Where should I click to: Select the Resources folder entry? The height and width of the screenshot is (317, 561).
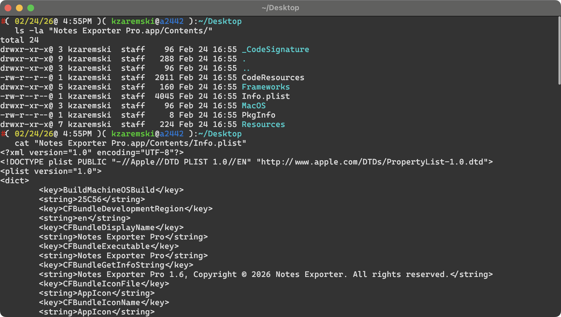pyautogui.click(x=263, y=124)
